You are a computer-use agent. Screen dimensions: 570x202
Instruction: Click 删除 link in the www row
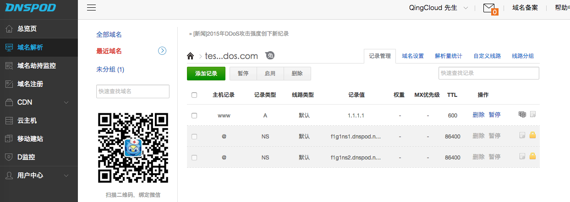[x=478, y=115]
